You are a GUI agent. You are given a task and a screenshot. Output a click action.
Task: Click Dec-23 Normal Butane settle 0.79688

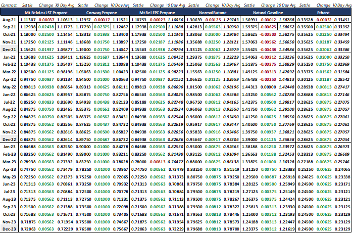194,229
